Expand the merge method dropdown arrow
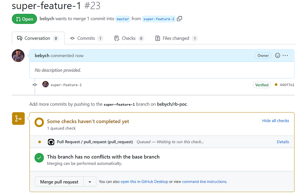296x193 pixels. point(90,182)
